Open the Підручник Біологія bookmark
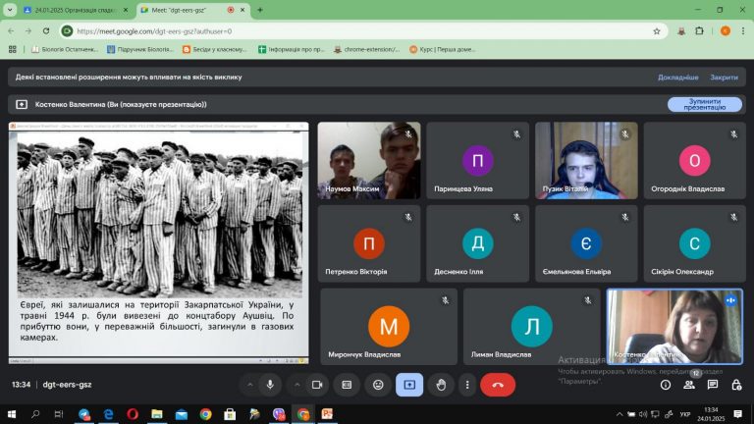Viewport: 754px width, 424px height. pos(140,49)
